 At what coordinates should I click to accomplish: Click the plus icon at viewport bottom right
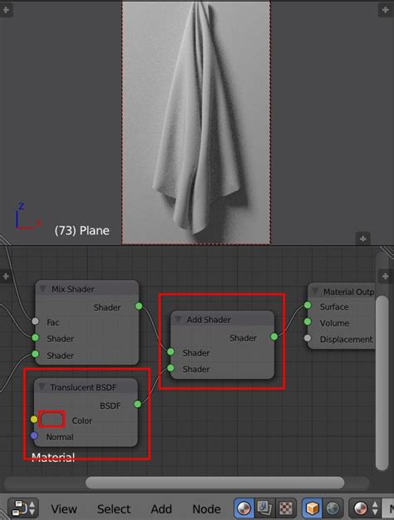tap(362, 238)
